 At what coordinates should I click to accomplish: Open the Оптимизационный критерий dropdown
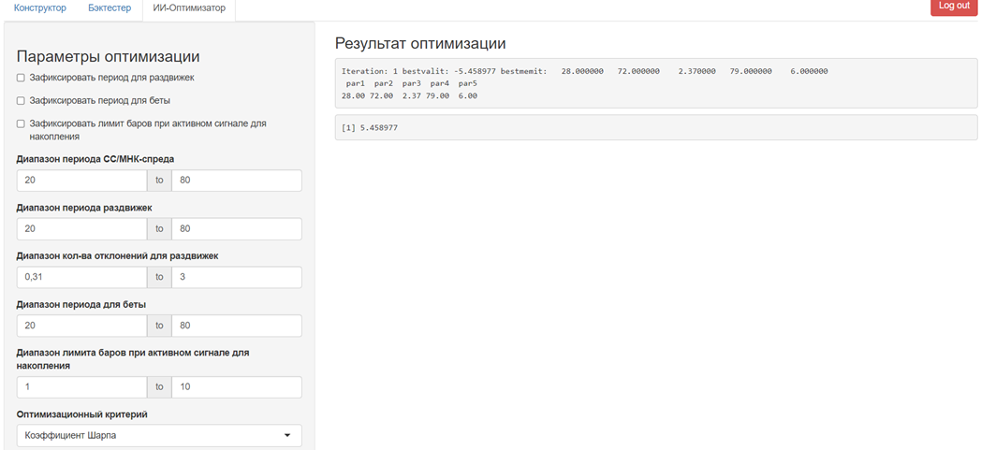(159, 436)
